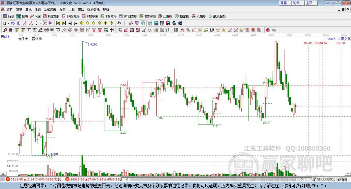This screenshot has width=351, height=189.
Task: Select the vertical lines drawing tool
Action: (11, 30)
